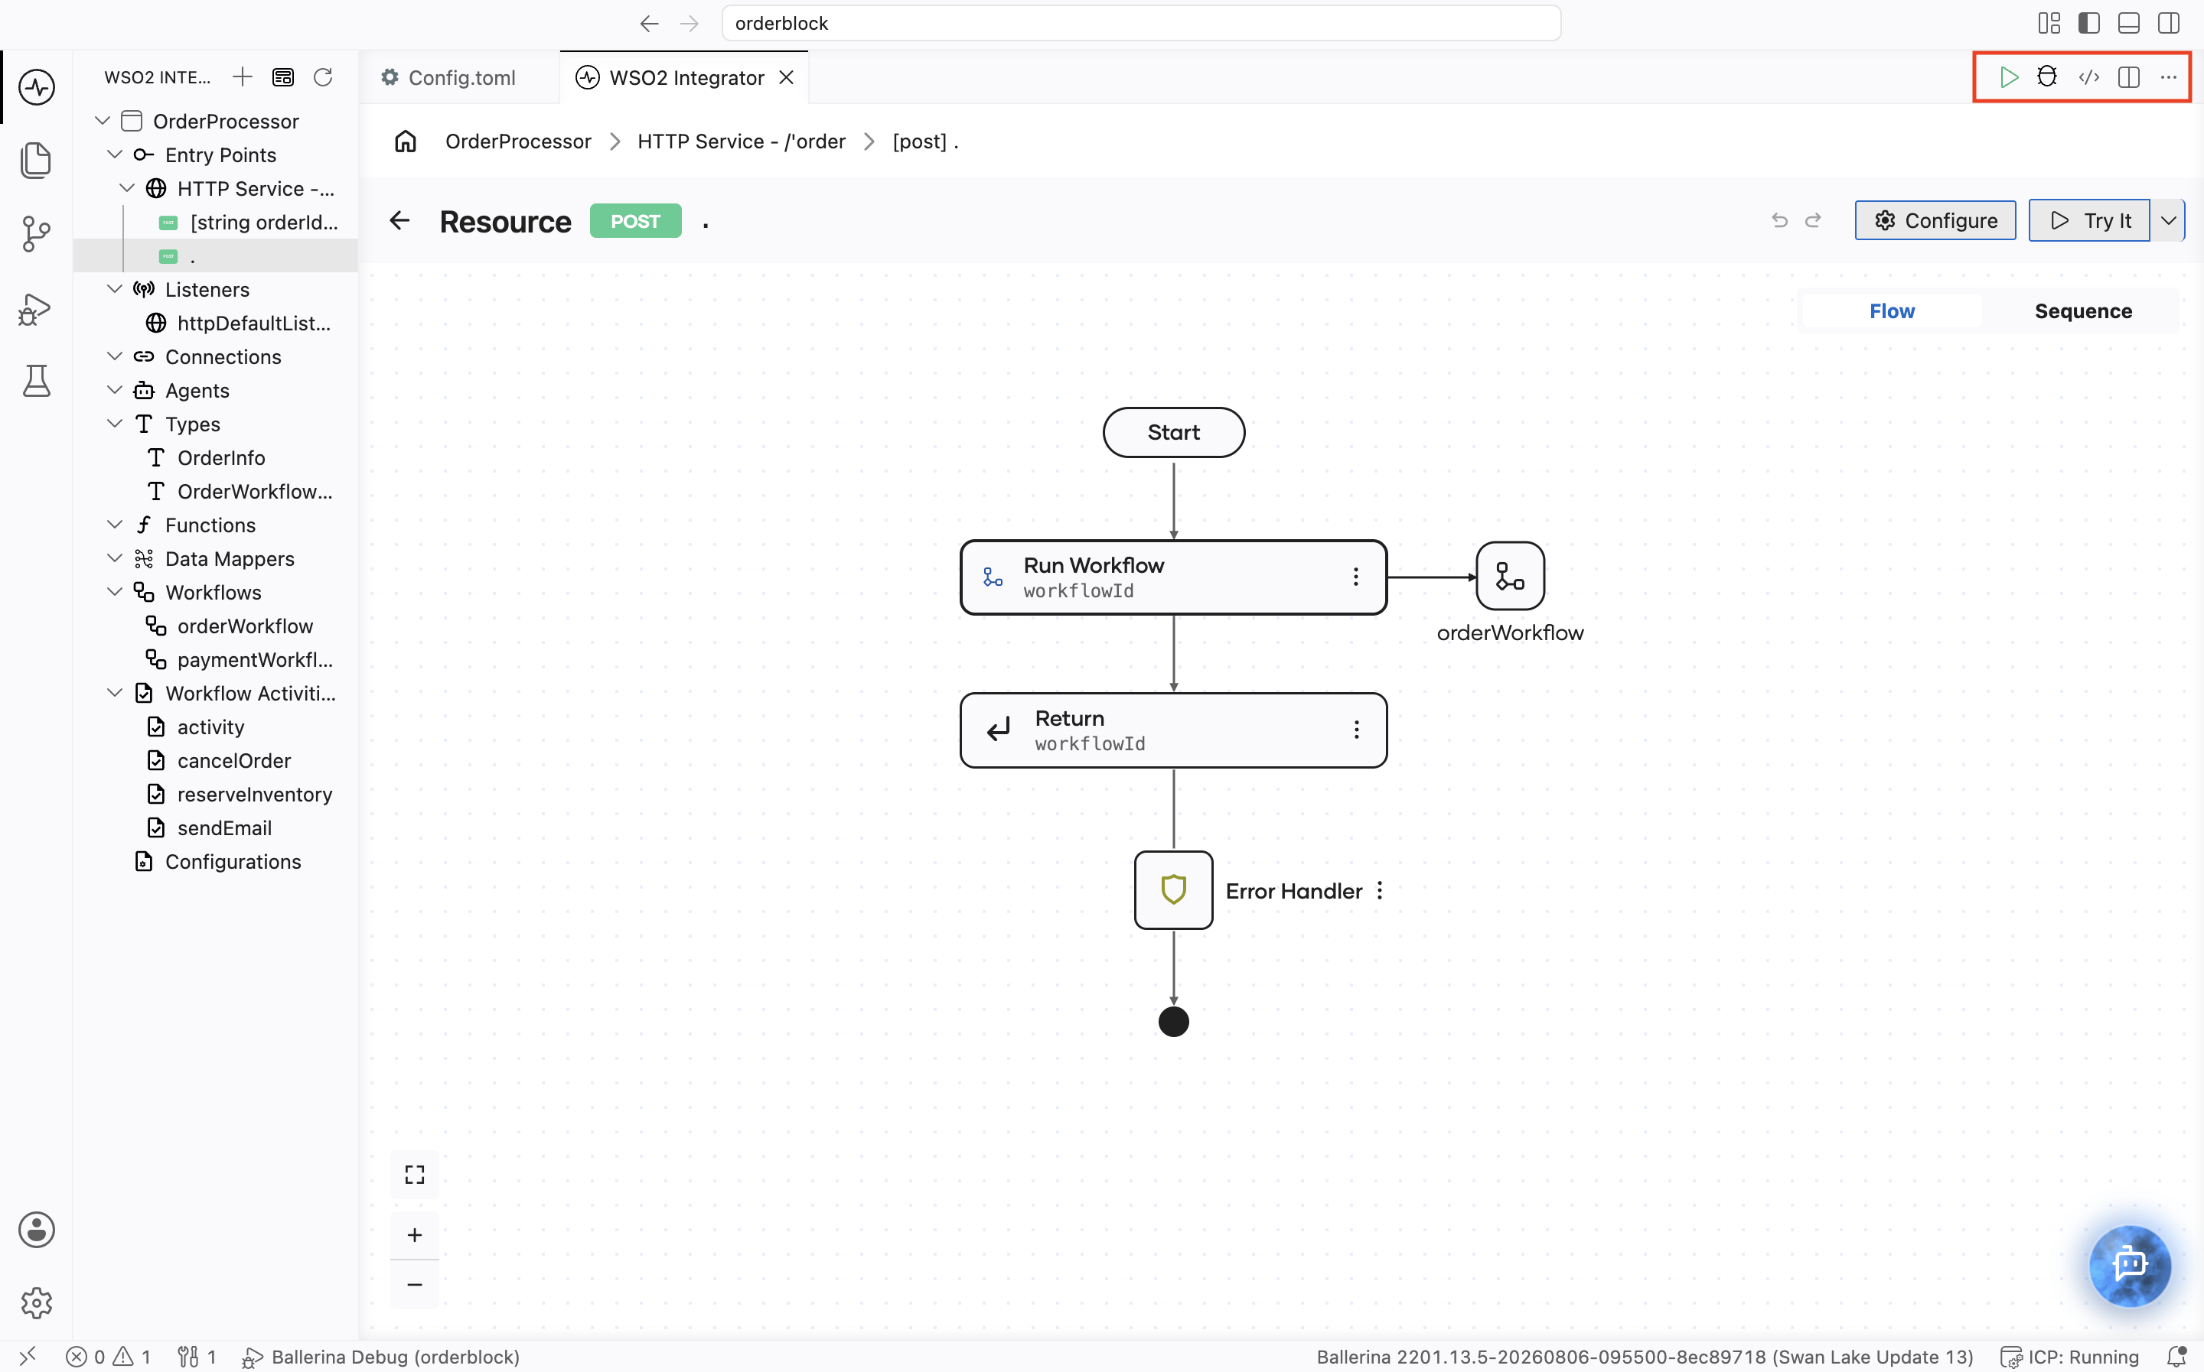Click the Configure button

1935,220
